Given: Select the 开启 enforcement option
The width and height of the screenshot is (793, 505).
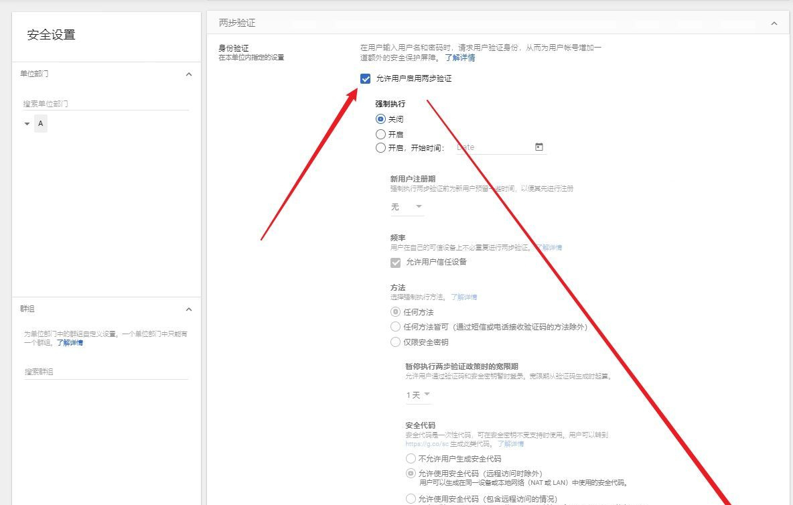Looking at the screenshot, I should click(380, 135).
